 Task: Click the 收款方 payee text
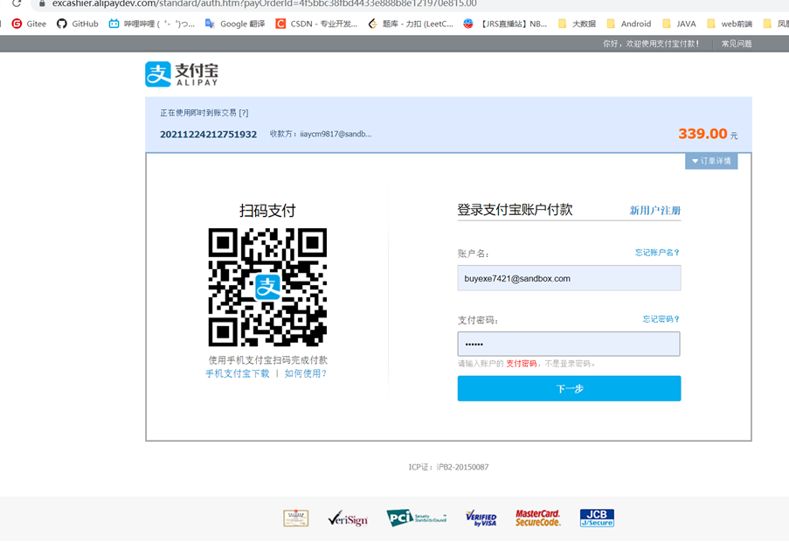click(x=321, y=134)
